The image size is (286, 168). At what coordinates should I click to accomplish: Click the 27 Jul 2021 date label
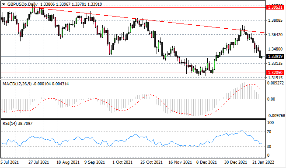(x=38, y=162)
